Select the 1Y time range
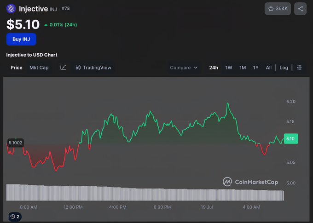 tap(256, 68)
